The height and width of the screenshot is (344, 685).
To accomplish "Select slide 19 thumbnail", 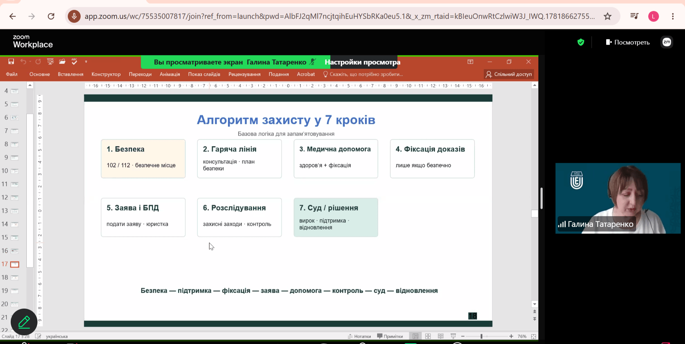I will [15, 291].
